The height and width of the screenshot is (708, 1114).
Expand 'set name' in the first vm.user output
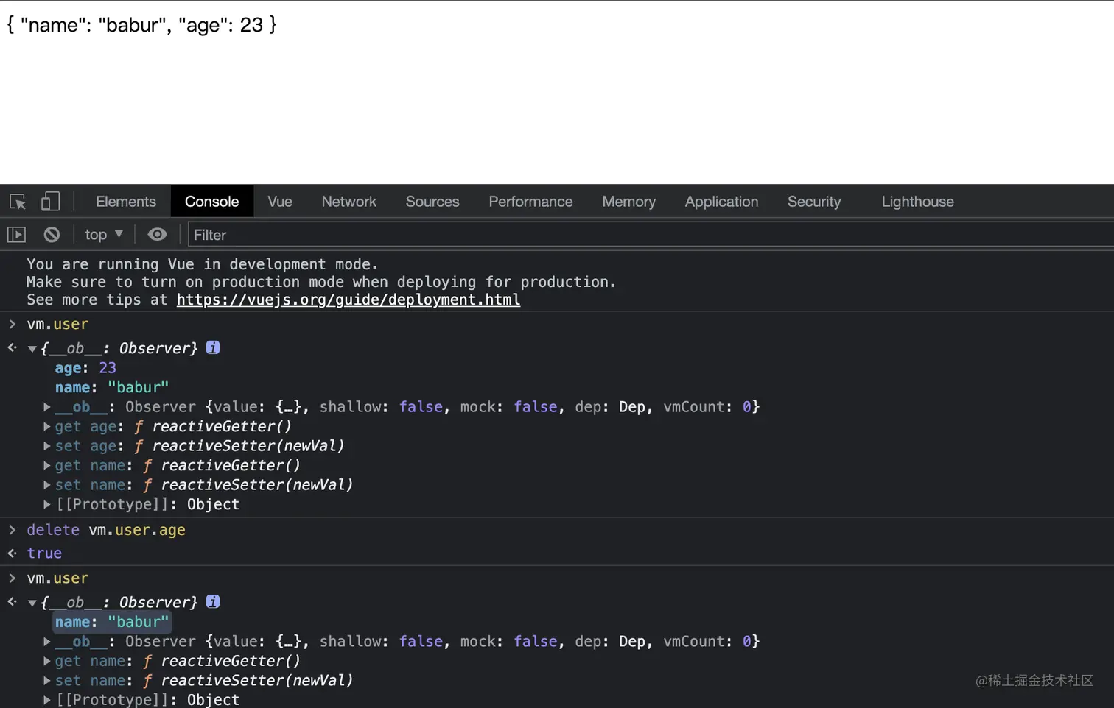[47, 485]
